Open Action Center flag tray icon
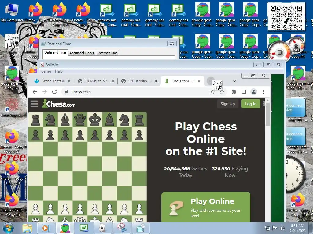The image size is (313, 234). coord(275,228)
